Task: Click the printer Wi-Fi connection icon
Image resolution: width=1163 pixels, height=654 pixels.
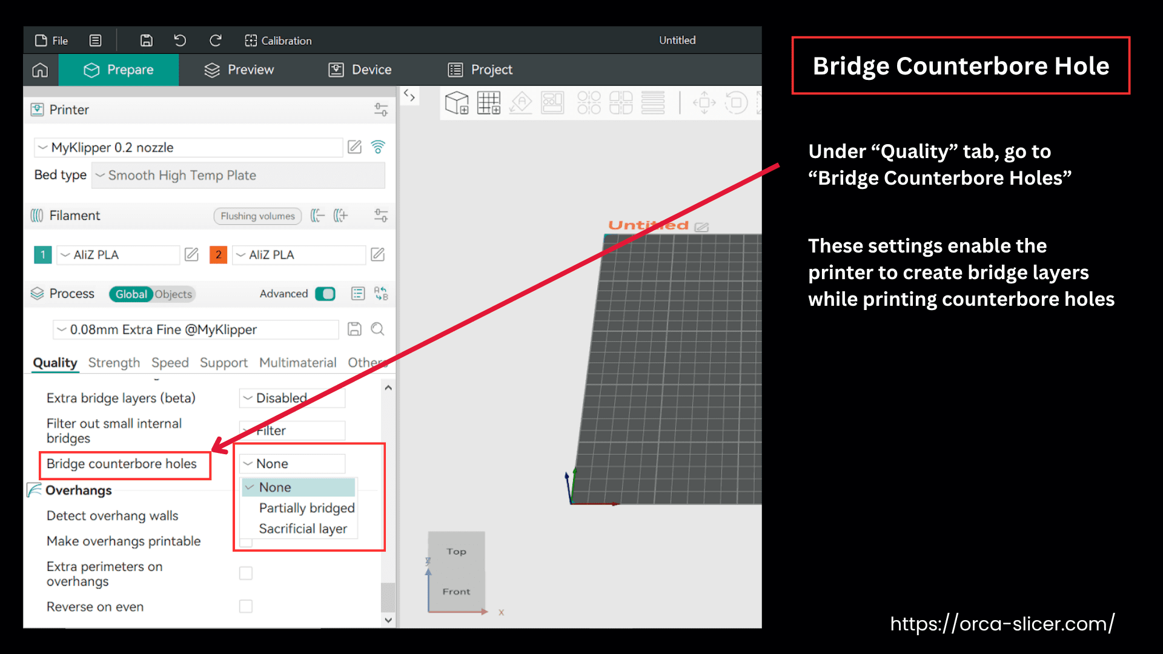Action: (x=378, y=147)
